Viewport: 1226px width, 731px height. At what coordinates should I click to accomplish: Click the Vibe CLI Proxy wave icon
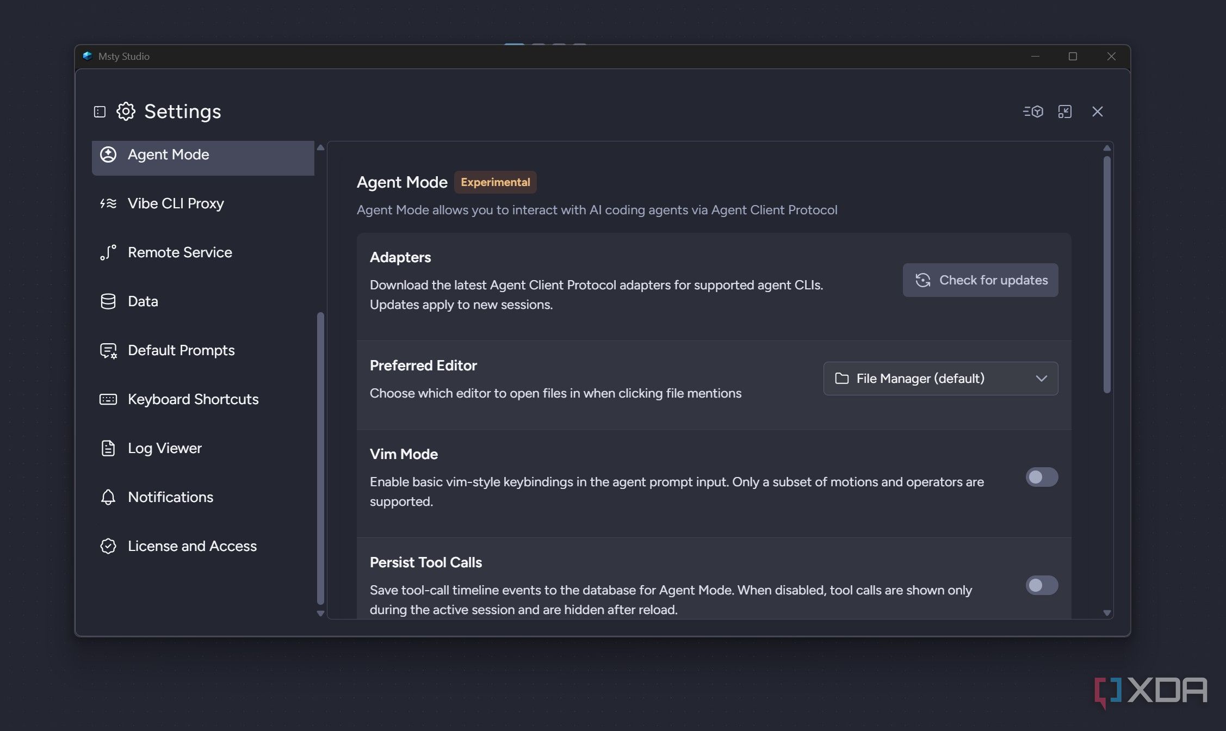(x=108, y=203)
